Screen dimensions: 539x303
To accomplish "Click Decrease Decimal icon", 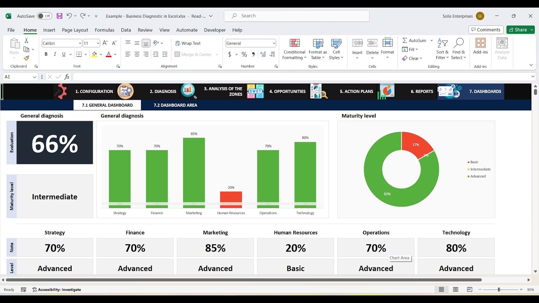I will pos(272,54).
